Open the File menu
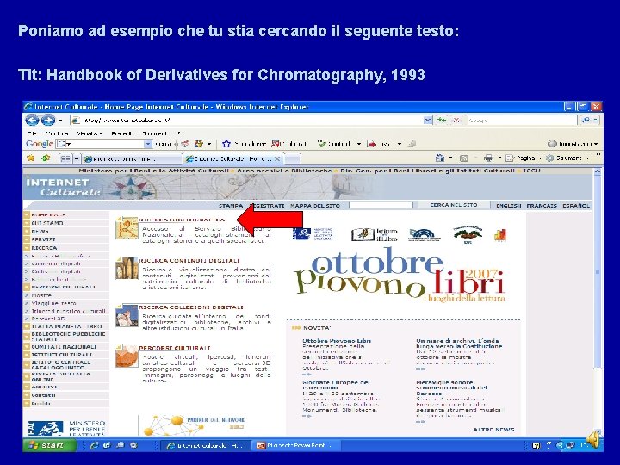 click(33, 133)
